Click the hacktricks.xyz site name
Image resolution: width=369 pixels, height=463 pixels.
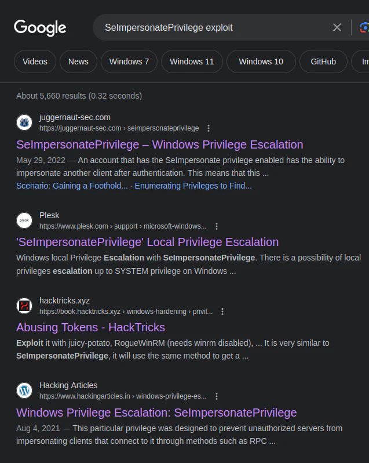(64, 301)
